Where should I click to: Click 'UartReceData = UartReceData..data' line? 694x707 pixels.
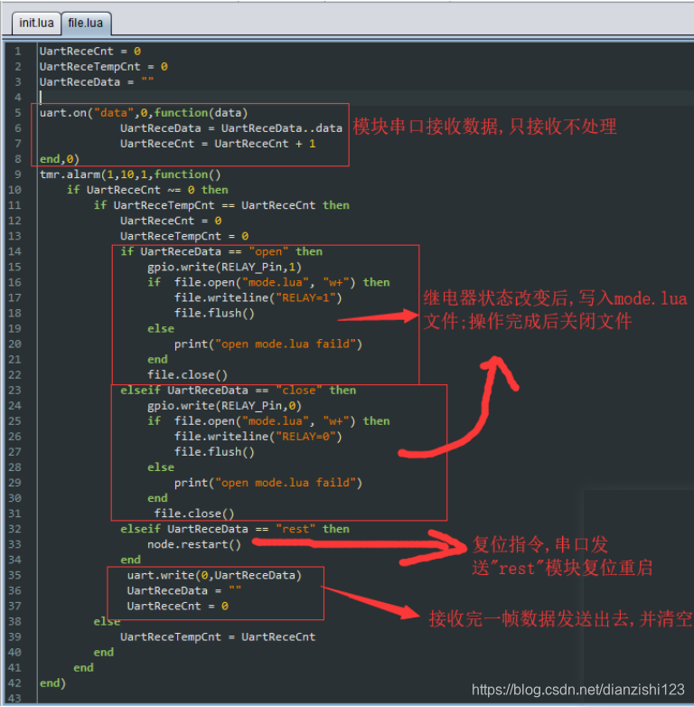[231, 128]
